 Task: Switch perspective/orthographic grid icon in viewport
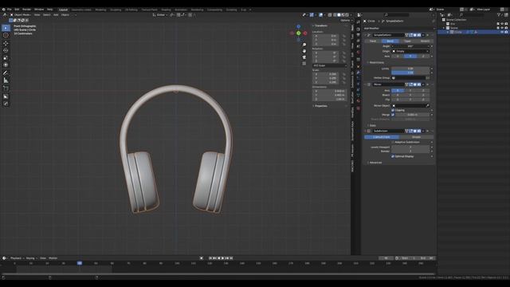tap(304, 64)
